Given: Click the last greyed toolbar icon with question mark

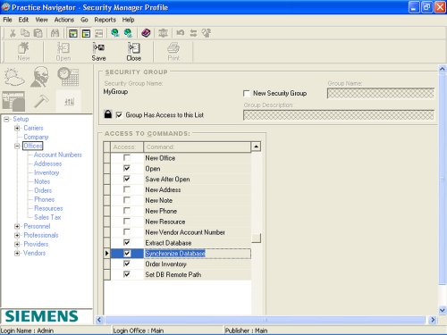Looking at the screenshot, I should click(x=207, y=33).
